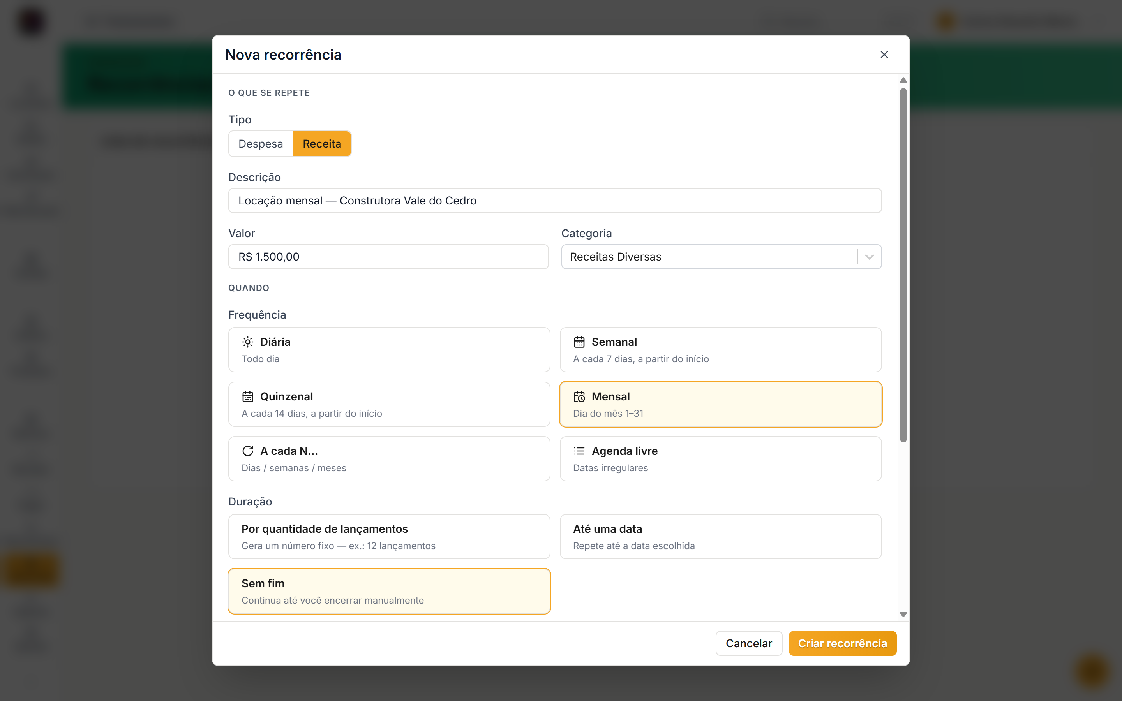The height and width of the screenshot is (701, 1122).
Task: Click the Cancelar button
Action: 749,643
